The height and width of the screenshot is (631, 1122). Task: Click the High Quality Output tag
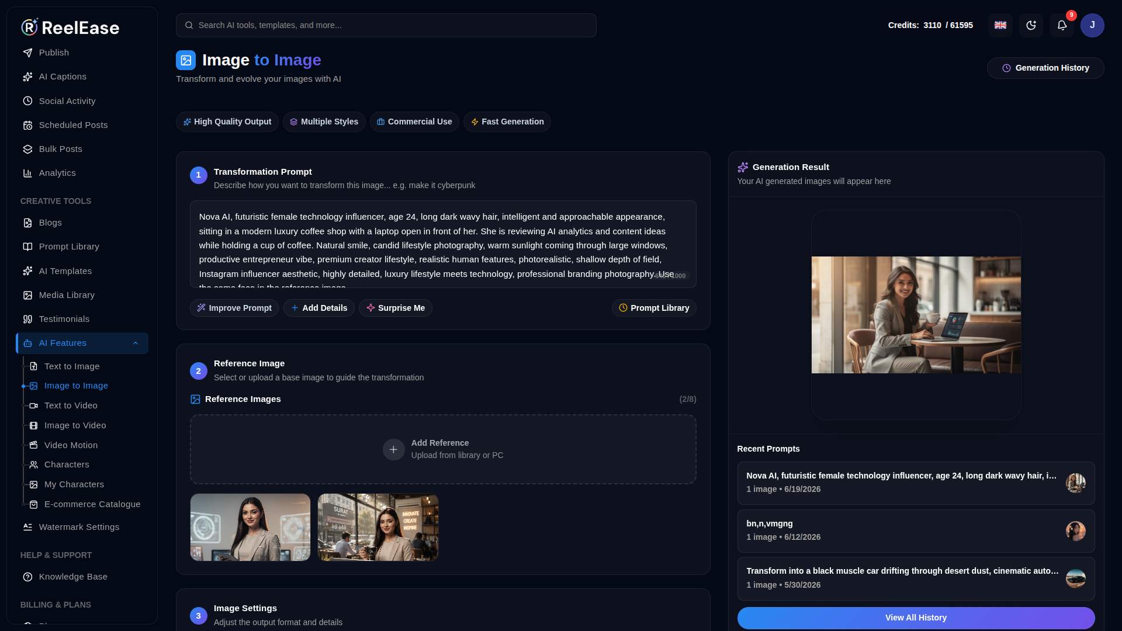[227, 122]
